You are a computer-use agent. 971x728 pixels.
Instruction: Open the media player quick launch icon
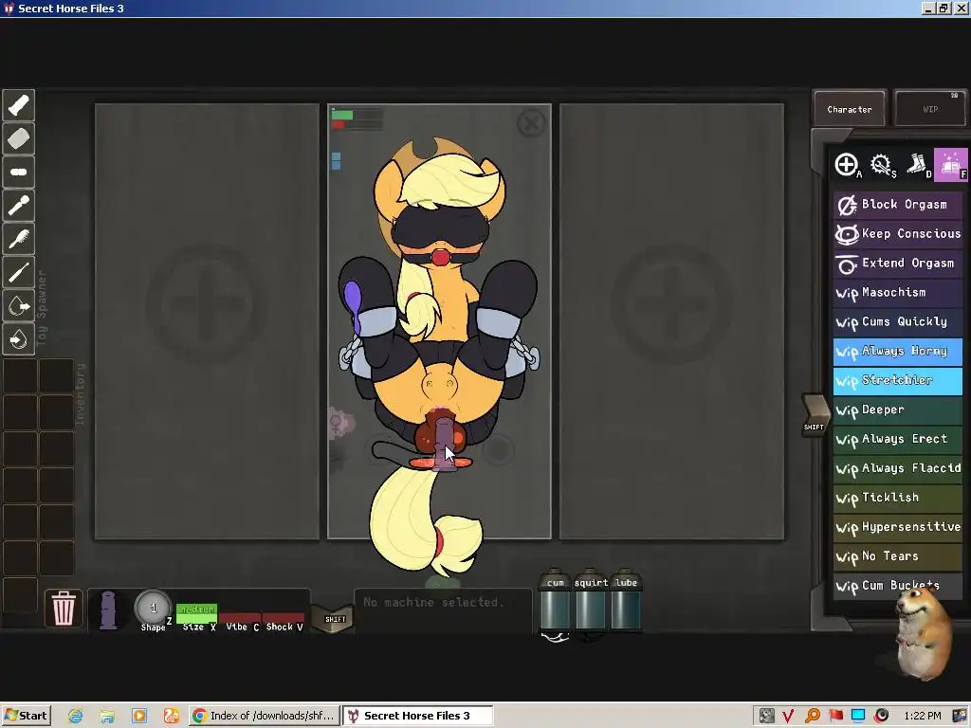coord(139,717)
